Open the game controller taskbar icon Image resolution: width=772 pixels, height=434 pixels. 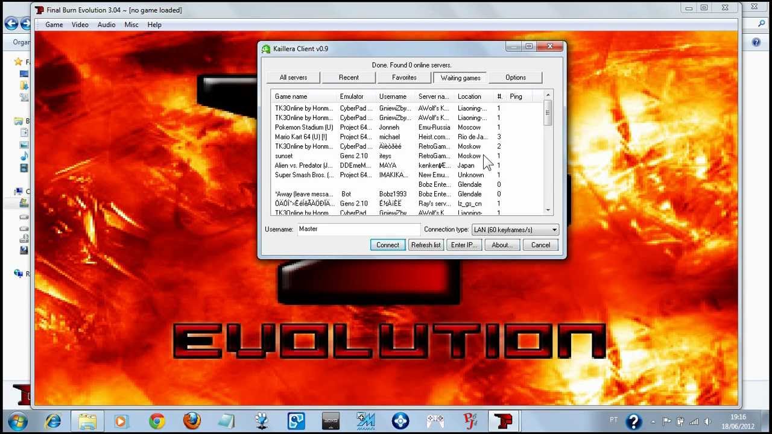[435, 421]
